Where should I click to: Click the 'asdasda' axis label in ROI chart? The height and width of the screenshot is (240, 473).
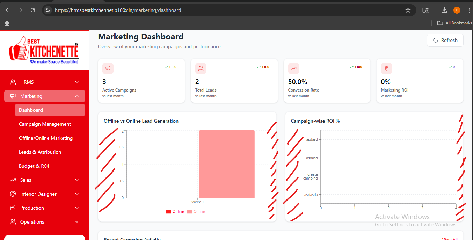tap(311, 195)
